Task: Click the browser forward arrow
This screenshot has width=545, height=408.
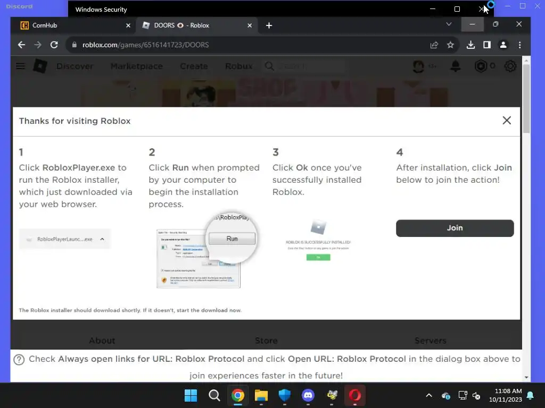Action: point(38,45)
